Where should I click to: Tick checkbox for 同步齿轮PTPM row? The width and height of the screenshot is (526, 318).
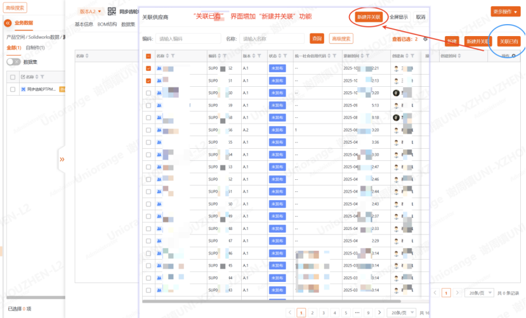click(12, 89)
